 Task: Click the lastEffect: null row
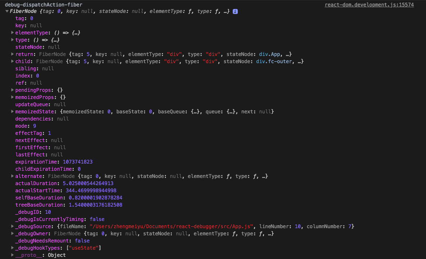click(x=39, y=155)
